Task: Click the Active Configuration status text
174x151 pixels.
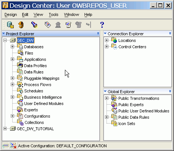Action: click(62, 146)
